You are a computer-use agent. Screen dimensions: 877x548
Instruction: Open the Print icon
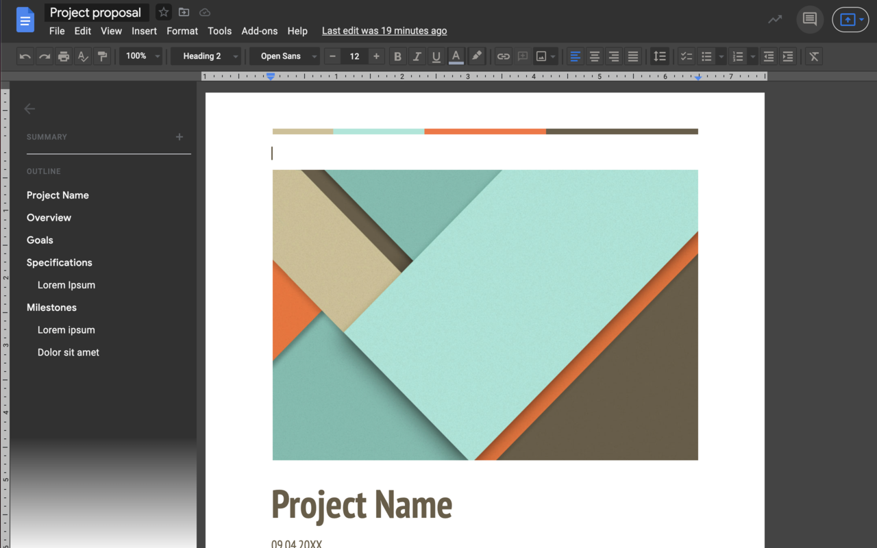(64, 56)
